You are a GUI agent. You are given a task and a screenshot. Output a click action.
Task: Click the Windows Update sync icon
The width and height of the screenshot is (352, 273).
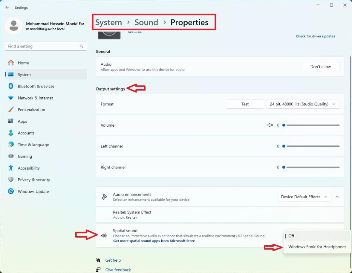[x=11, y=191]
